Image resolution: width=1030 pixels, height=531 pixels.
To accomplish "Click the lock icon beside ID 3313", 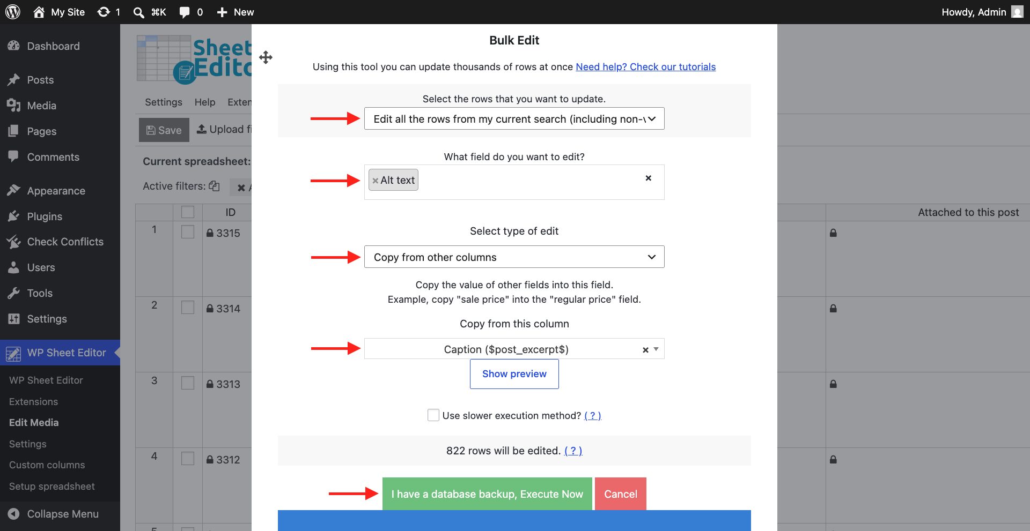I will pos(210,384).
